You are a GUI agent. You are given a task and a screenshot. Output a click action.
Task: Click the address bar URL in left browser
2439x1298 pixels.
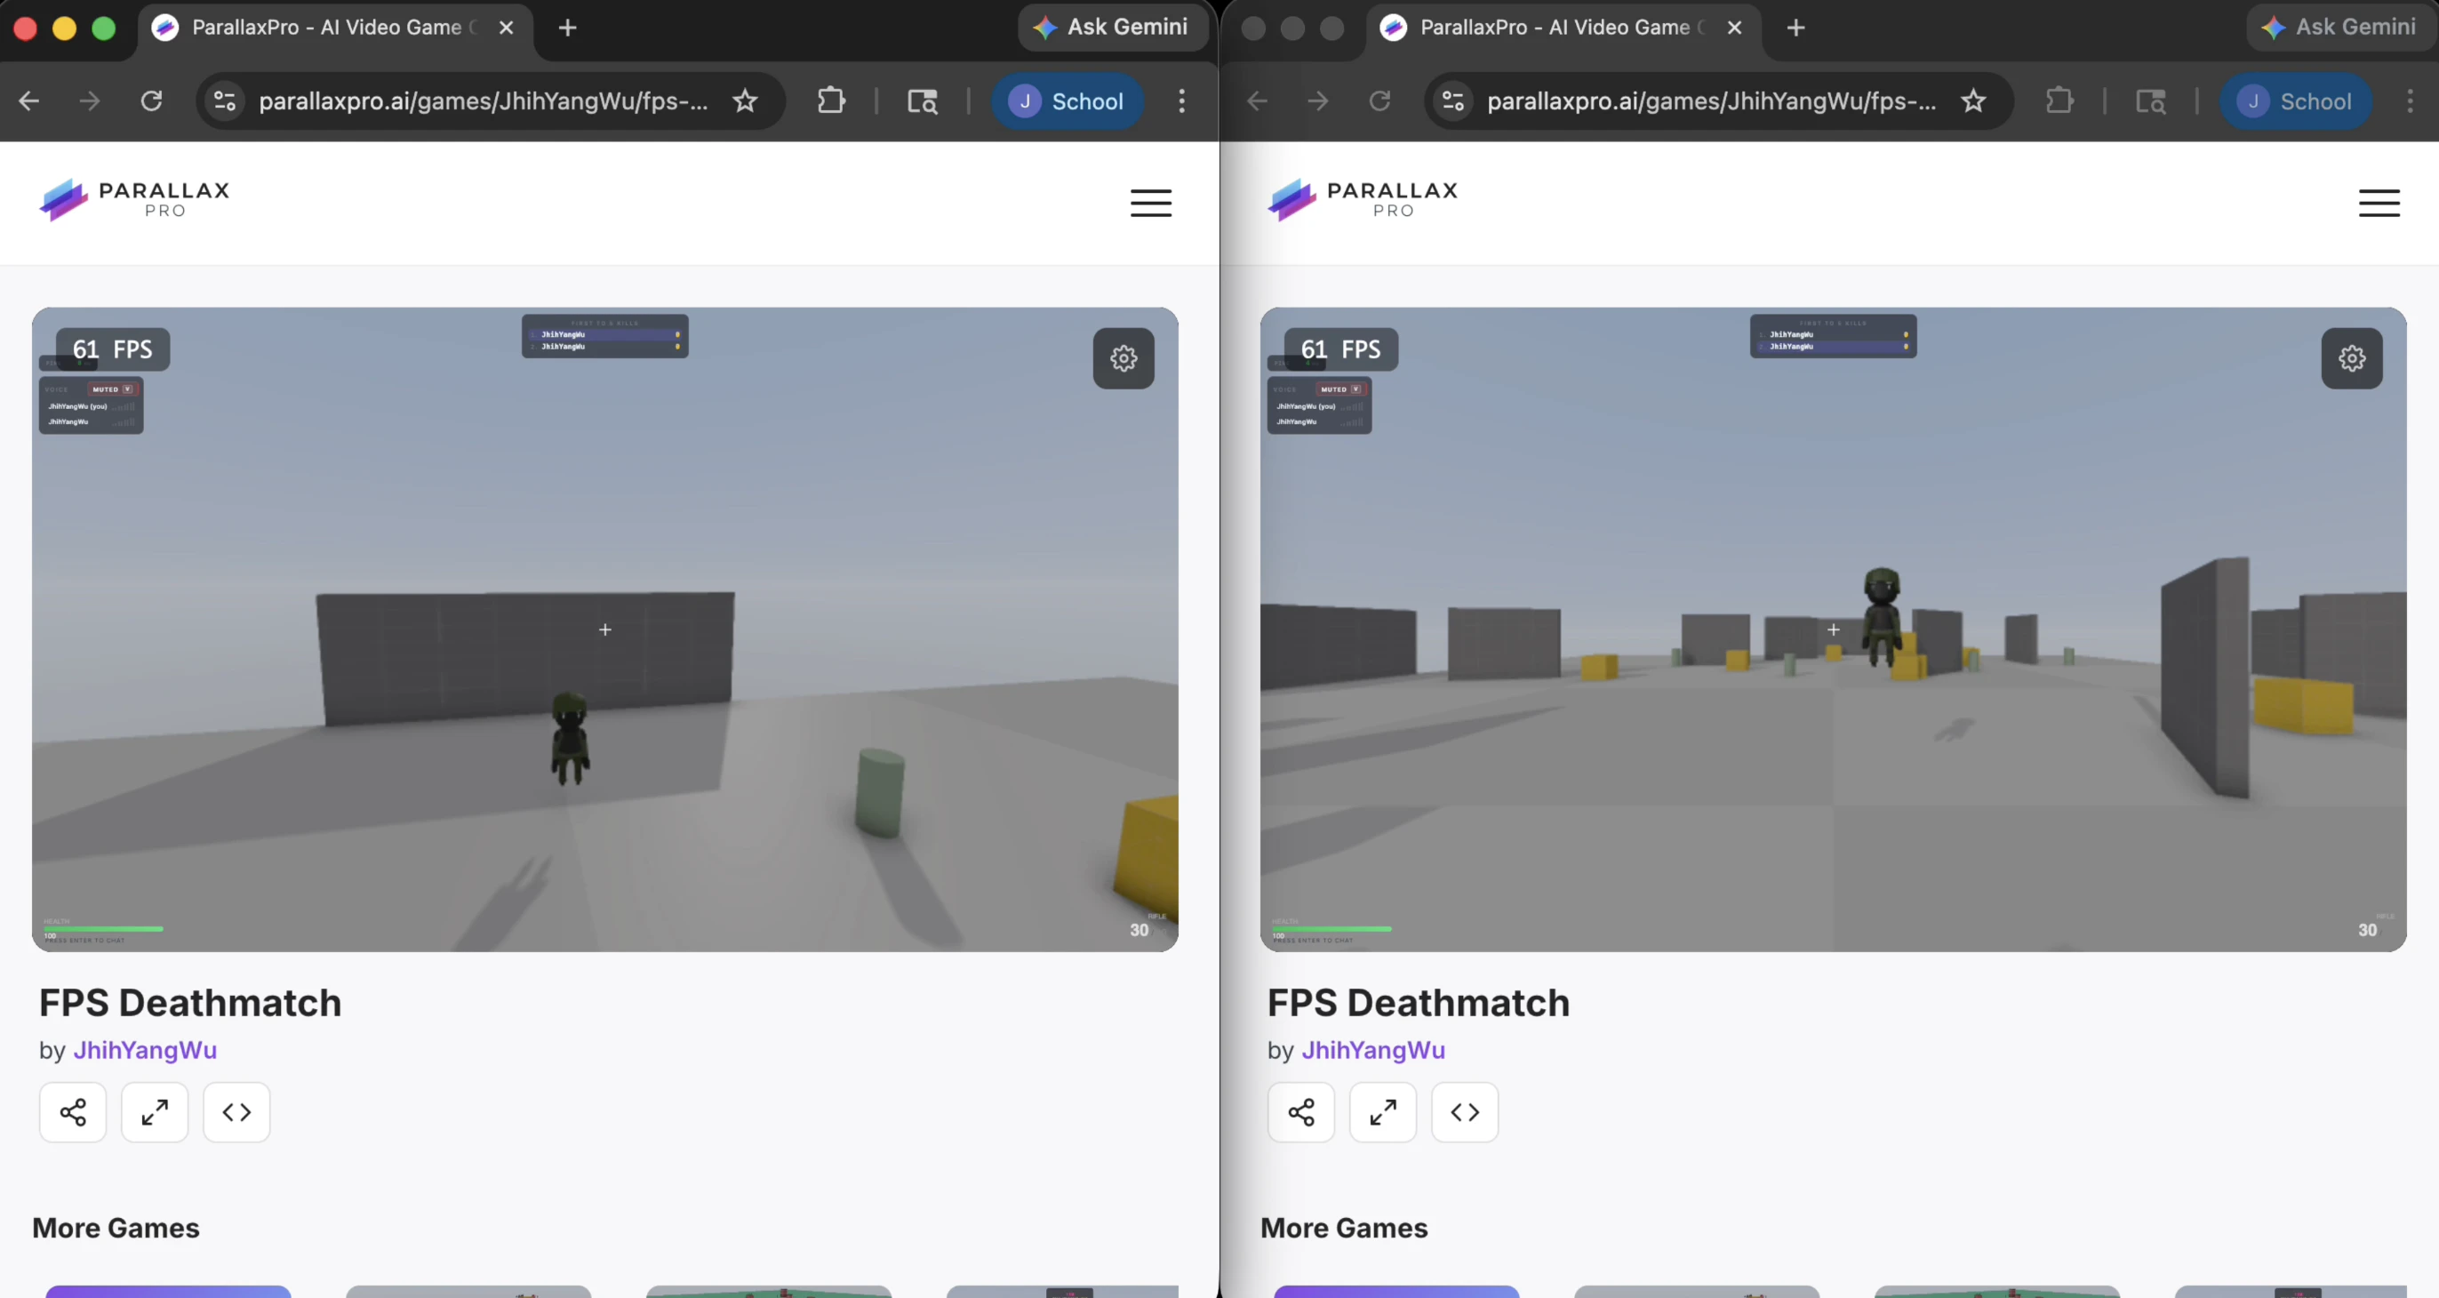tap(482, 100)
